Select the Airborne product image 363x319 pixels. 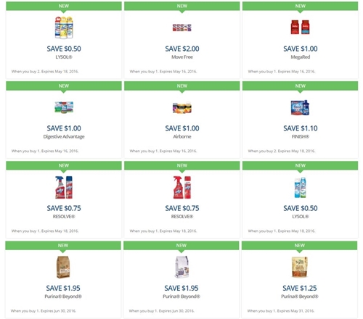pos(182,108)
